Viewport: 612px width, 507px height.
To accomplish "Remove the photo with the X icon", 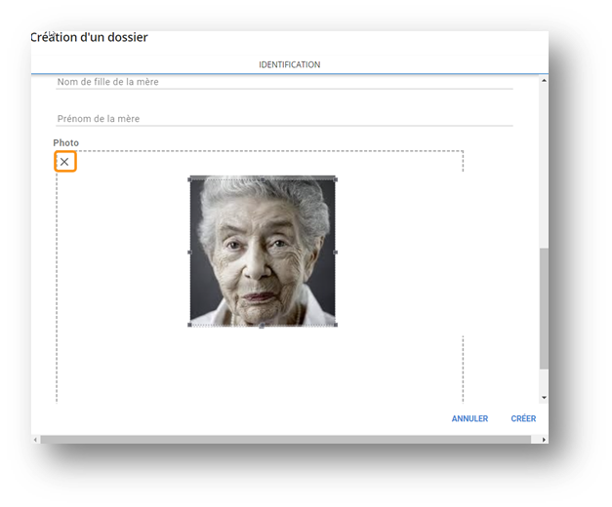I will pyautogui.click(x=64, y=162).
